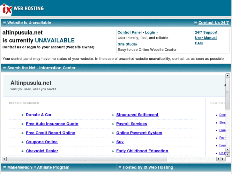This screenshot has height=174, width=232.
Task: Click the horizontal scrollbar thumb
Action: pos(87,159)
